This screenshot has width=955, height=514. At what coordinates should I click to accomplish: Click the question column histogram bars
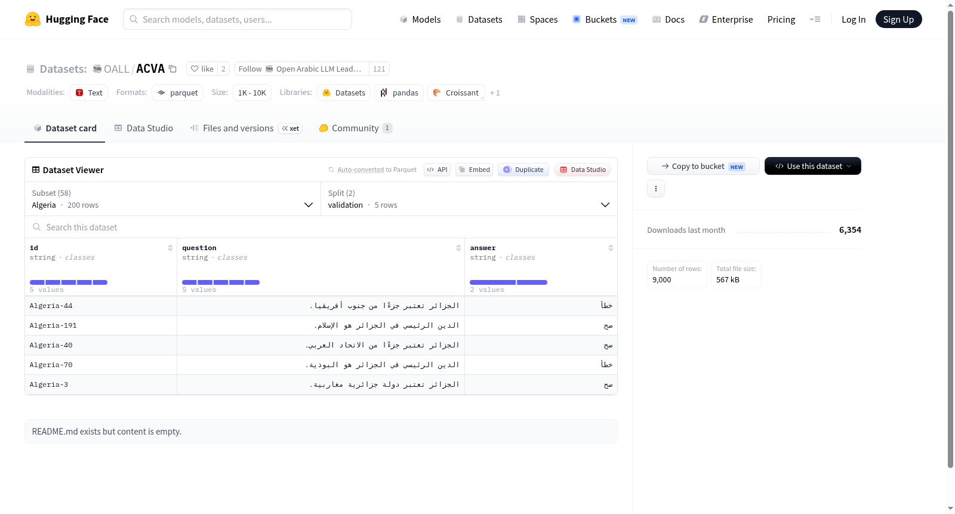[x=221, y=282]
